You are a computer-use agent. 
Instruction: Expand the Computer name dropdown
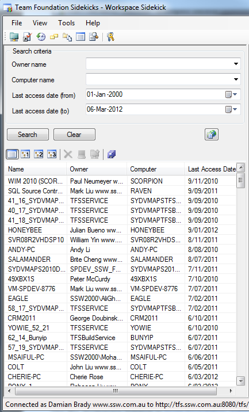(x=236, y=79)
